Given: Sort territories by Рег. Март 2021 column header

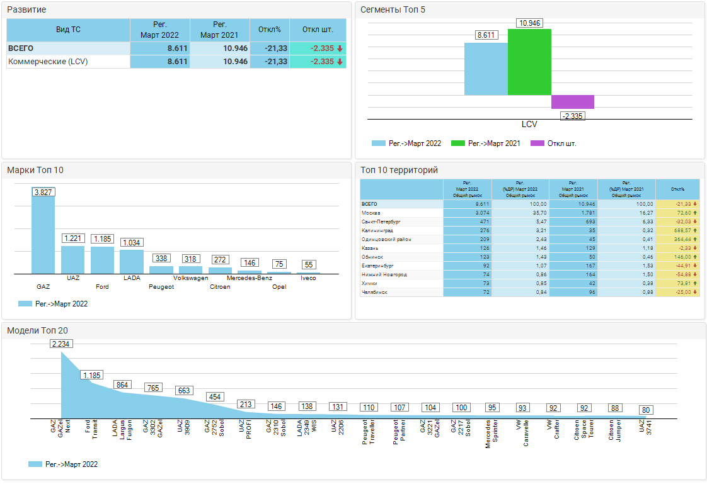Looking at the screenshot, I should (573, 189).
